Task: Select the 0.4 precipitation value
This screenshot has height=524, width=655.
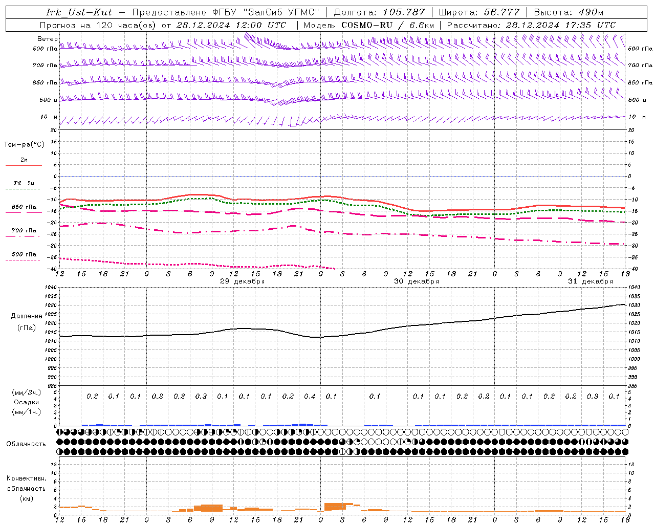Action: [x=310, y=396]
